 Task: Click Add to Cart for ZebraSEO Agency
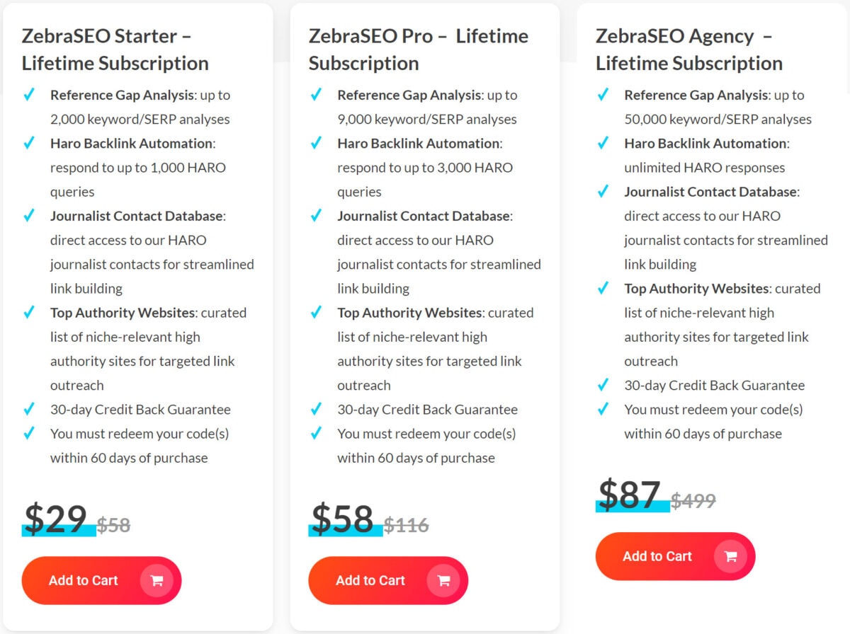657,556
